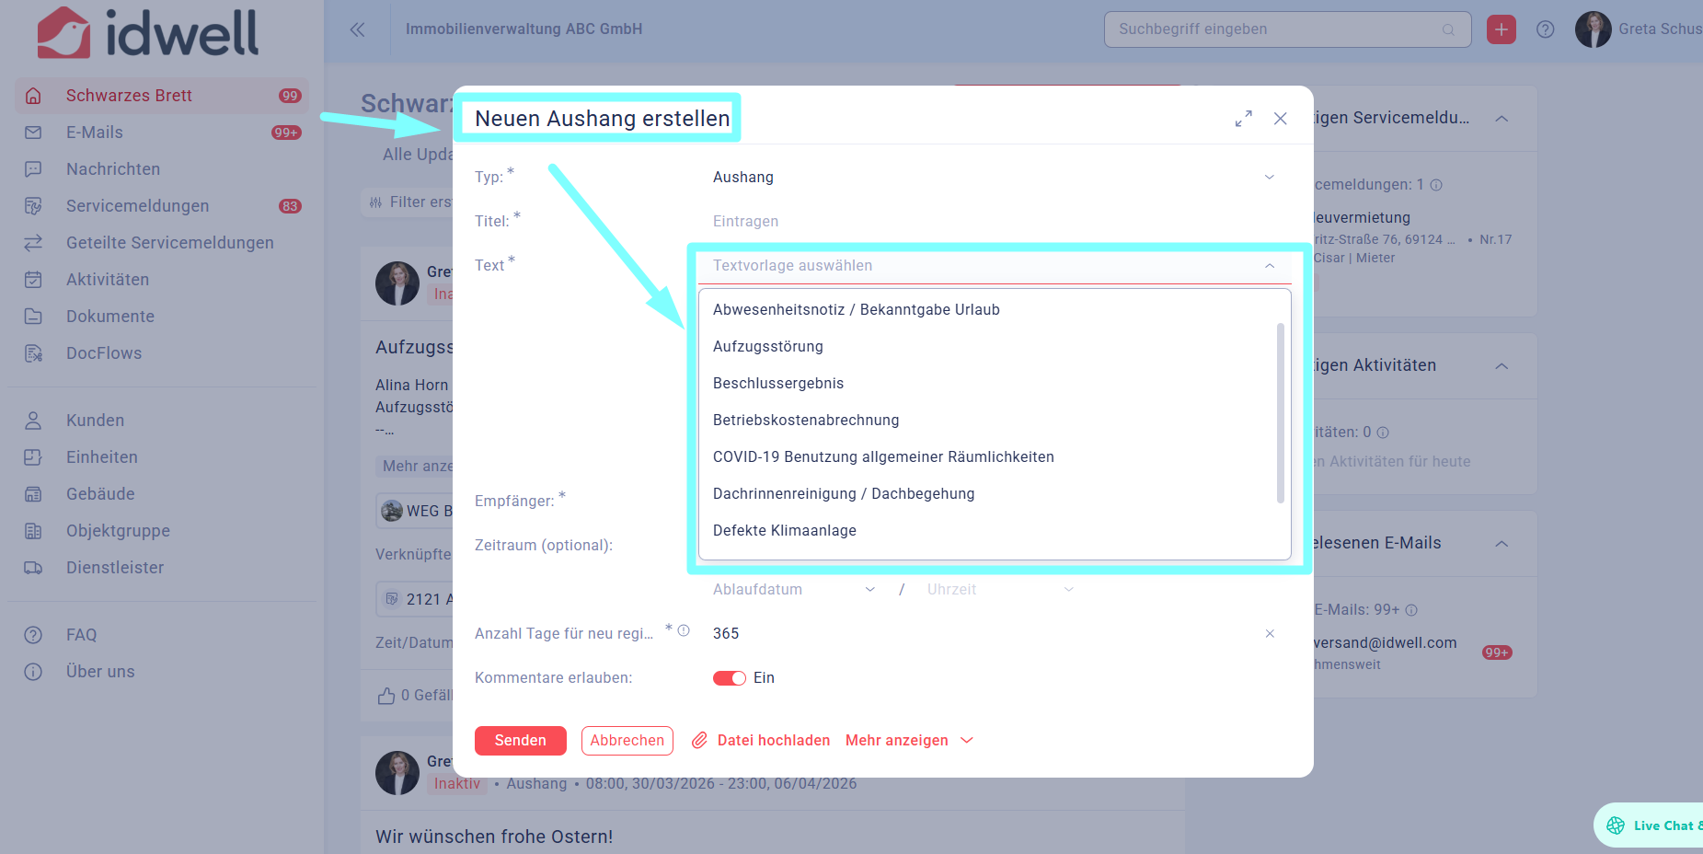Viewport: 1703px width, 854px height.
Task: Select Defekte Klimaanlage template
Action: click(988, 530)
